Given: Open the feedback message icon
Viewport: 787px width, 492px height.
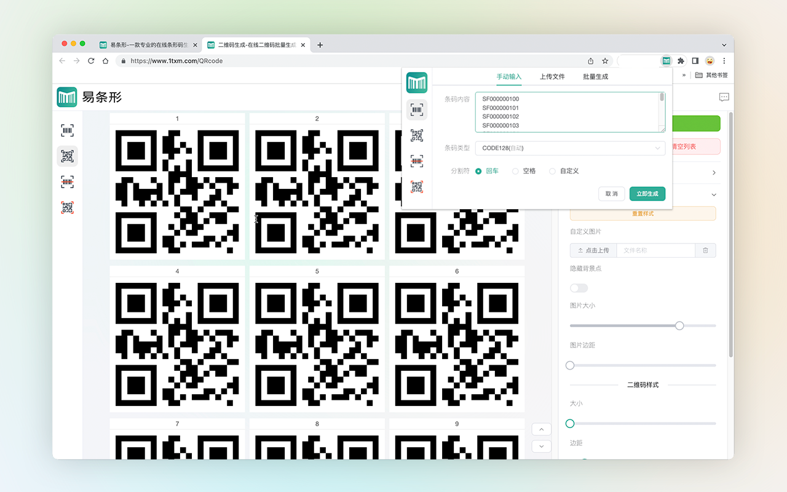Looking at the screenshot, I should click(724, 97).
